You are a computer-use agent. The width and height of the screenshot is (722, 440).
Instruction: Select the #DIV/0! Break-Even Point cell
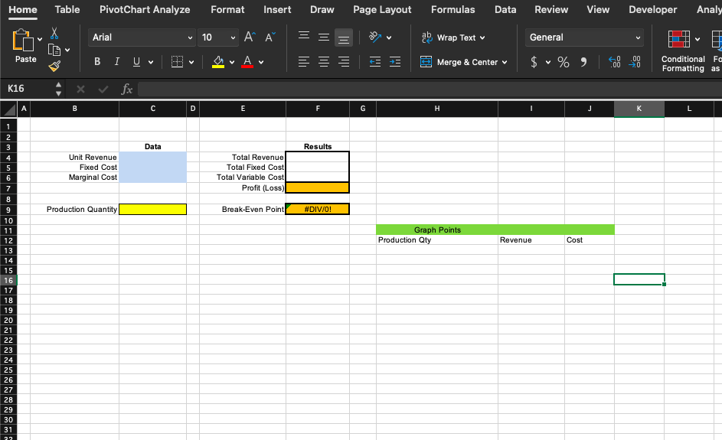[318, 209]
